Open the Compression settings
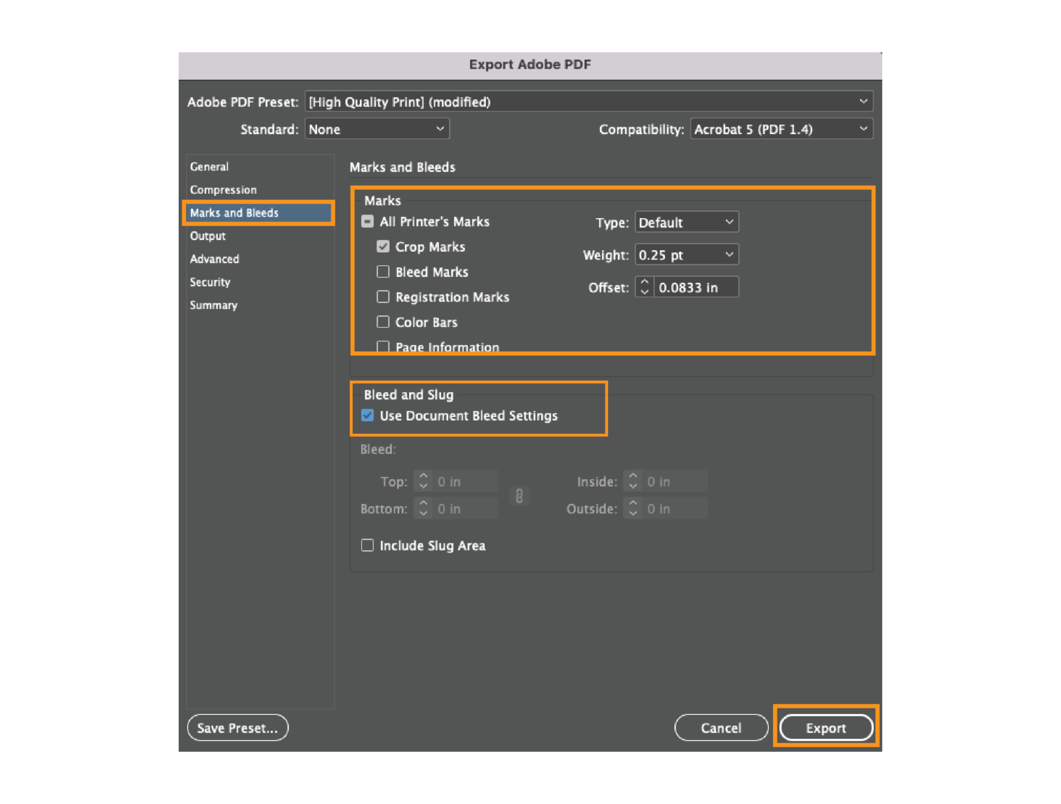The image size is (1061, 804). [223, 190]
